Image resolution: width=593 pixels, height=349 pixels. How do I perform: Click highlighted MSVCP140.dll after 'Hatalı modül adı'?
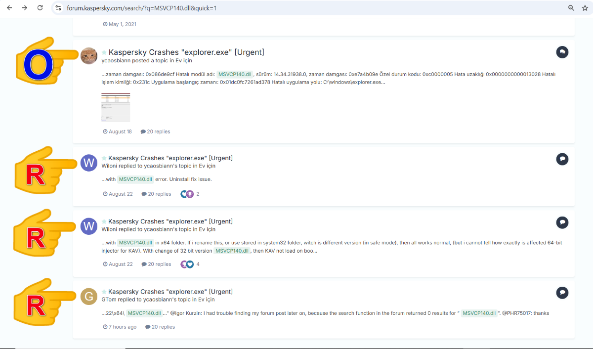(235, 74)
